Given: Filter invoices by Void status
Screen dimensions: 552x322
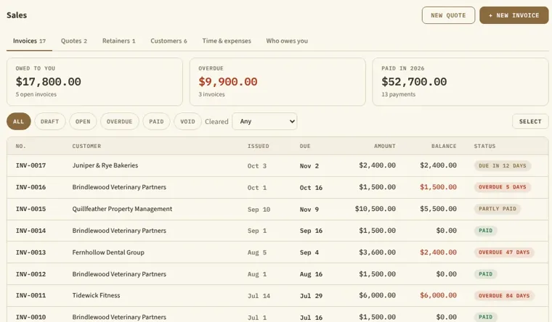Looking at the screenshot, I should coord(187,121).
